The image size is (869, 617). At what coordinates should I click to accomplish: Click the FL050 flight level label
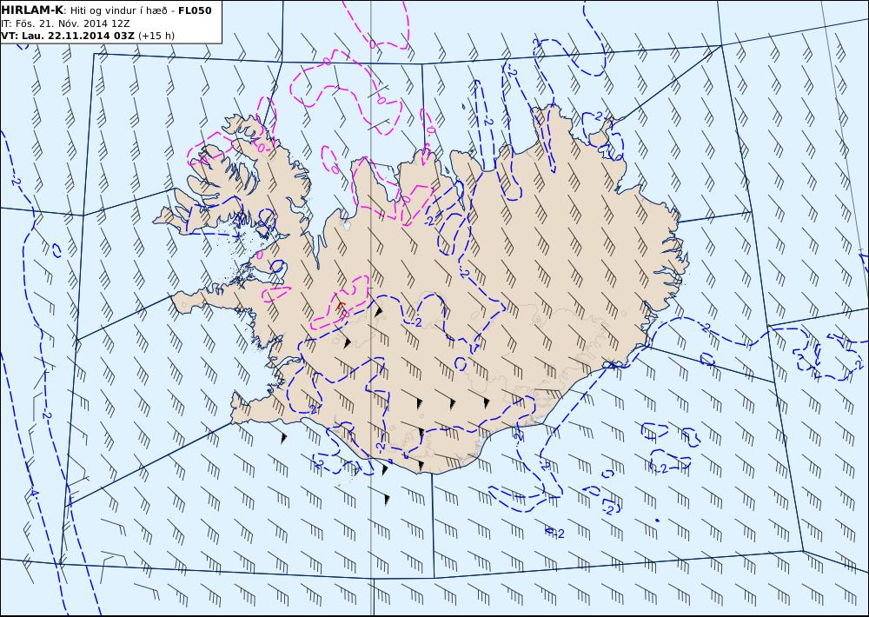tap(195, 10)
